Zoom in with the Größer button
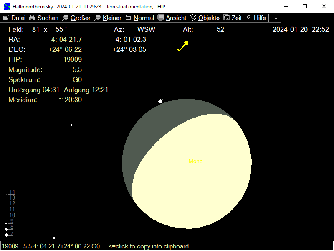 click(x=76, y=18)
